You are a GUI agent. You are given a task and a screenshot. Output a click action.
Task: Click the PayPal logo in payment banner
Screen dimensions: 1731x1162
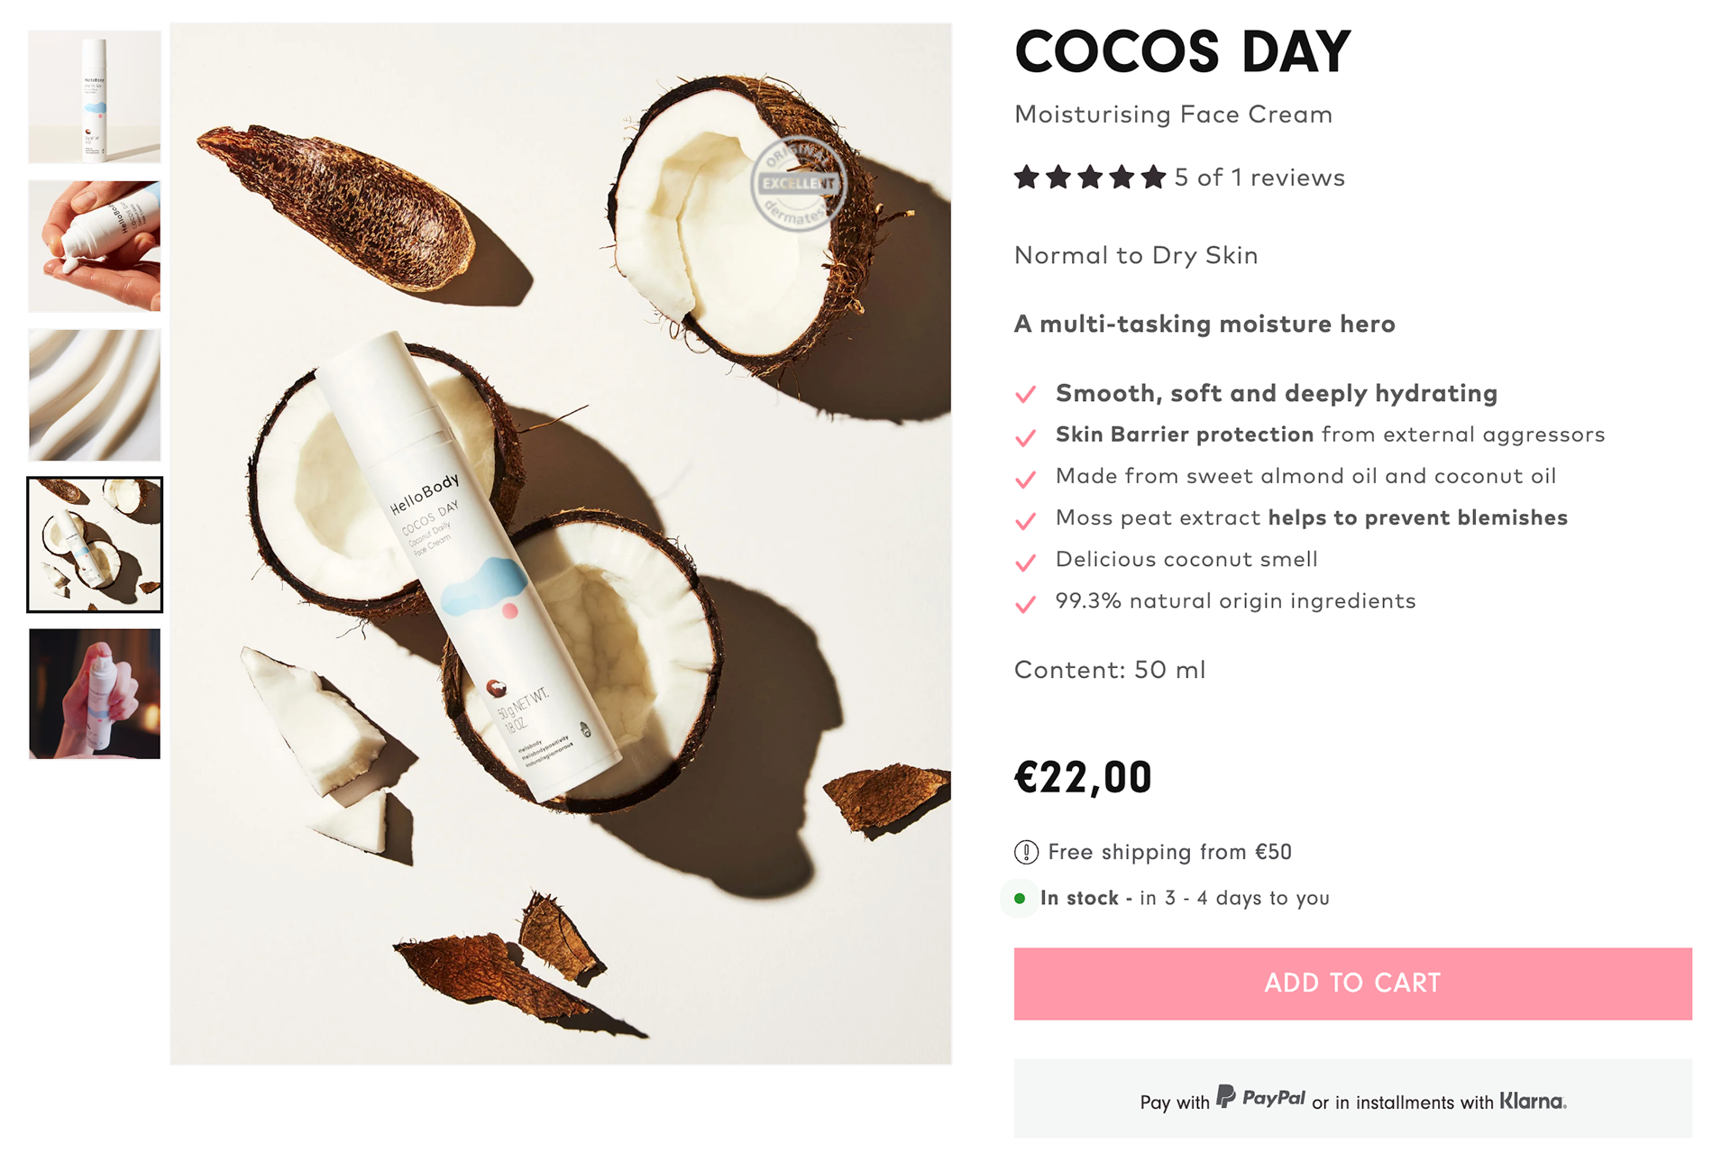pos(1260,1097)
